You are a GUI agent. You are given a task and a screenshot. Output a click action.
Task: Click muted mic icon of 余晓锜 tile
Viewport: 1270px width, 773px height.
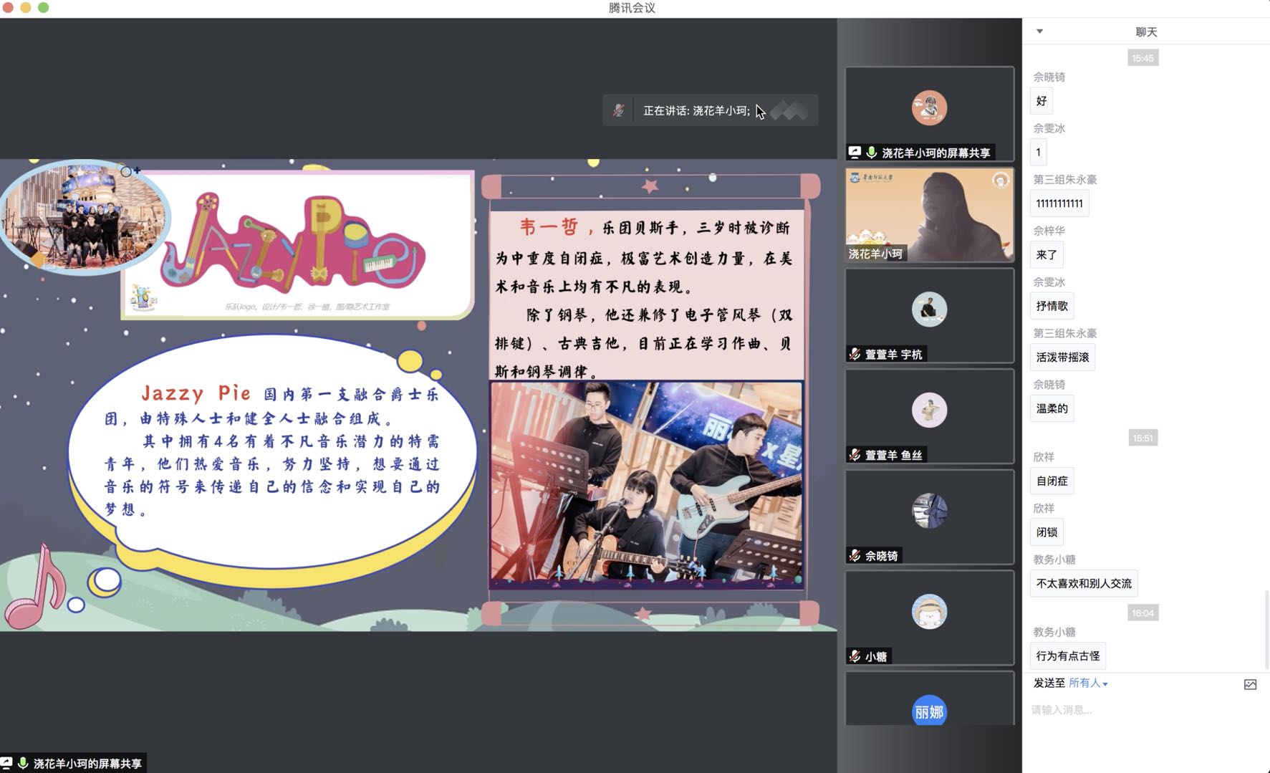855,556
